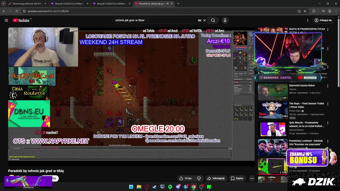Open options for Prawdziwy Lombard video
Viewport: 340px width, 191px height.
point(328,141)
